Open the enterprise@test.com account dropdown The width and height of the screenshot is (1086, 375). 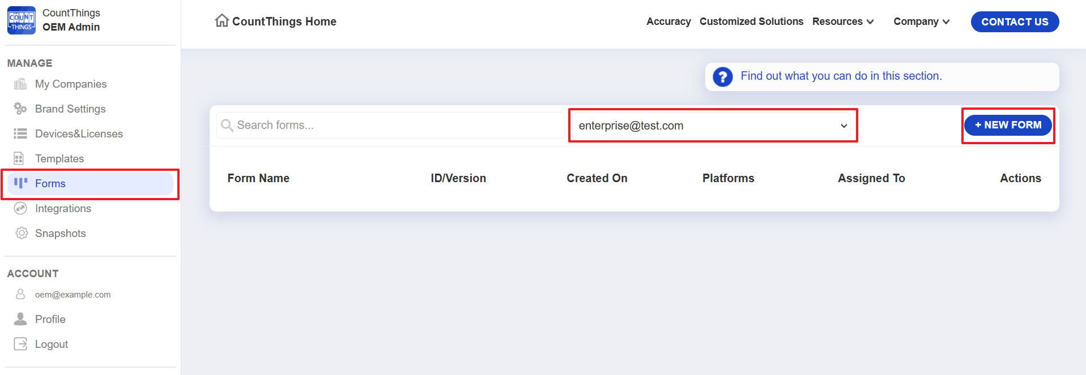click(713, 126)
